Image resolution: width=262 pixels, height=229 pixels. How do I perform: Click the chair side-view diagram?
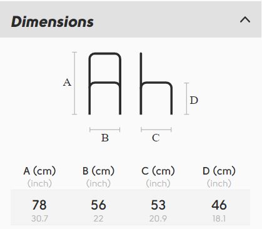(156, 83)
